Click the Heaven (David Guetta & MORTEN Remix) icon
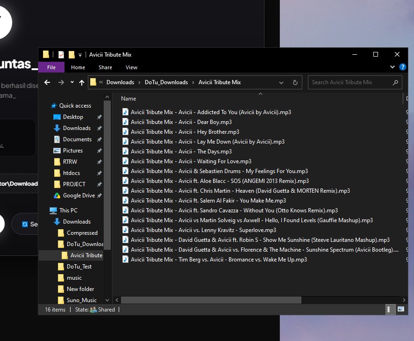The width and height of the screenshot is (414, 341). 125,190
